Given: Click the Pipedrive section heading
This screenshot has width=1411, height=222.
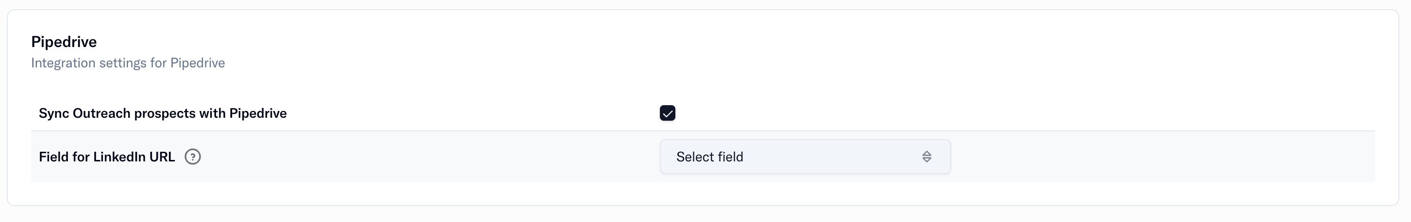Looking at the screenshot, I should pyautogui.click(x=64, y=42).
